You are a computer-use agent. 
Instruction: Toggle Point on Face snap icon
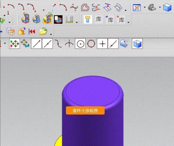coord(124,44)
